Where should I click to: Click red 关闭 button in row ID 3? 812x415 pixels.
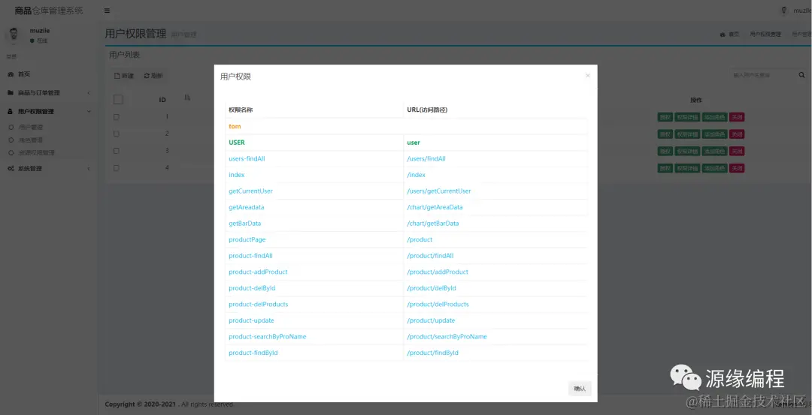point(737,152)
